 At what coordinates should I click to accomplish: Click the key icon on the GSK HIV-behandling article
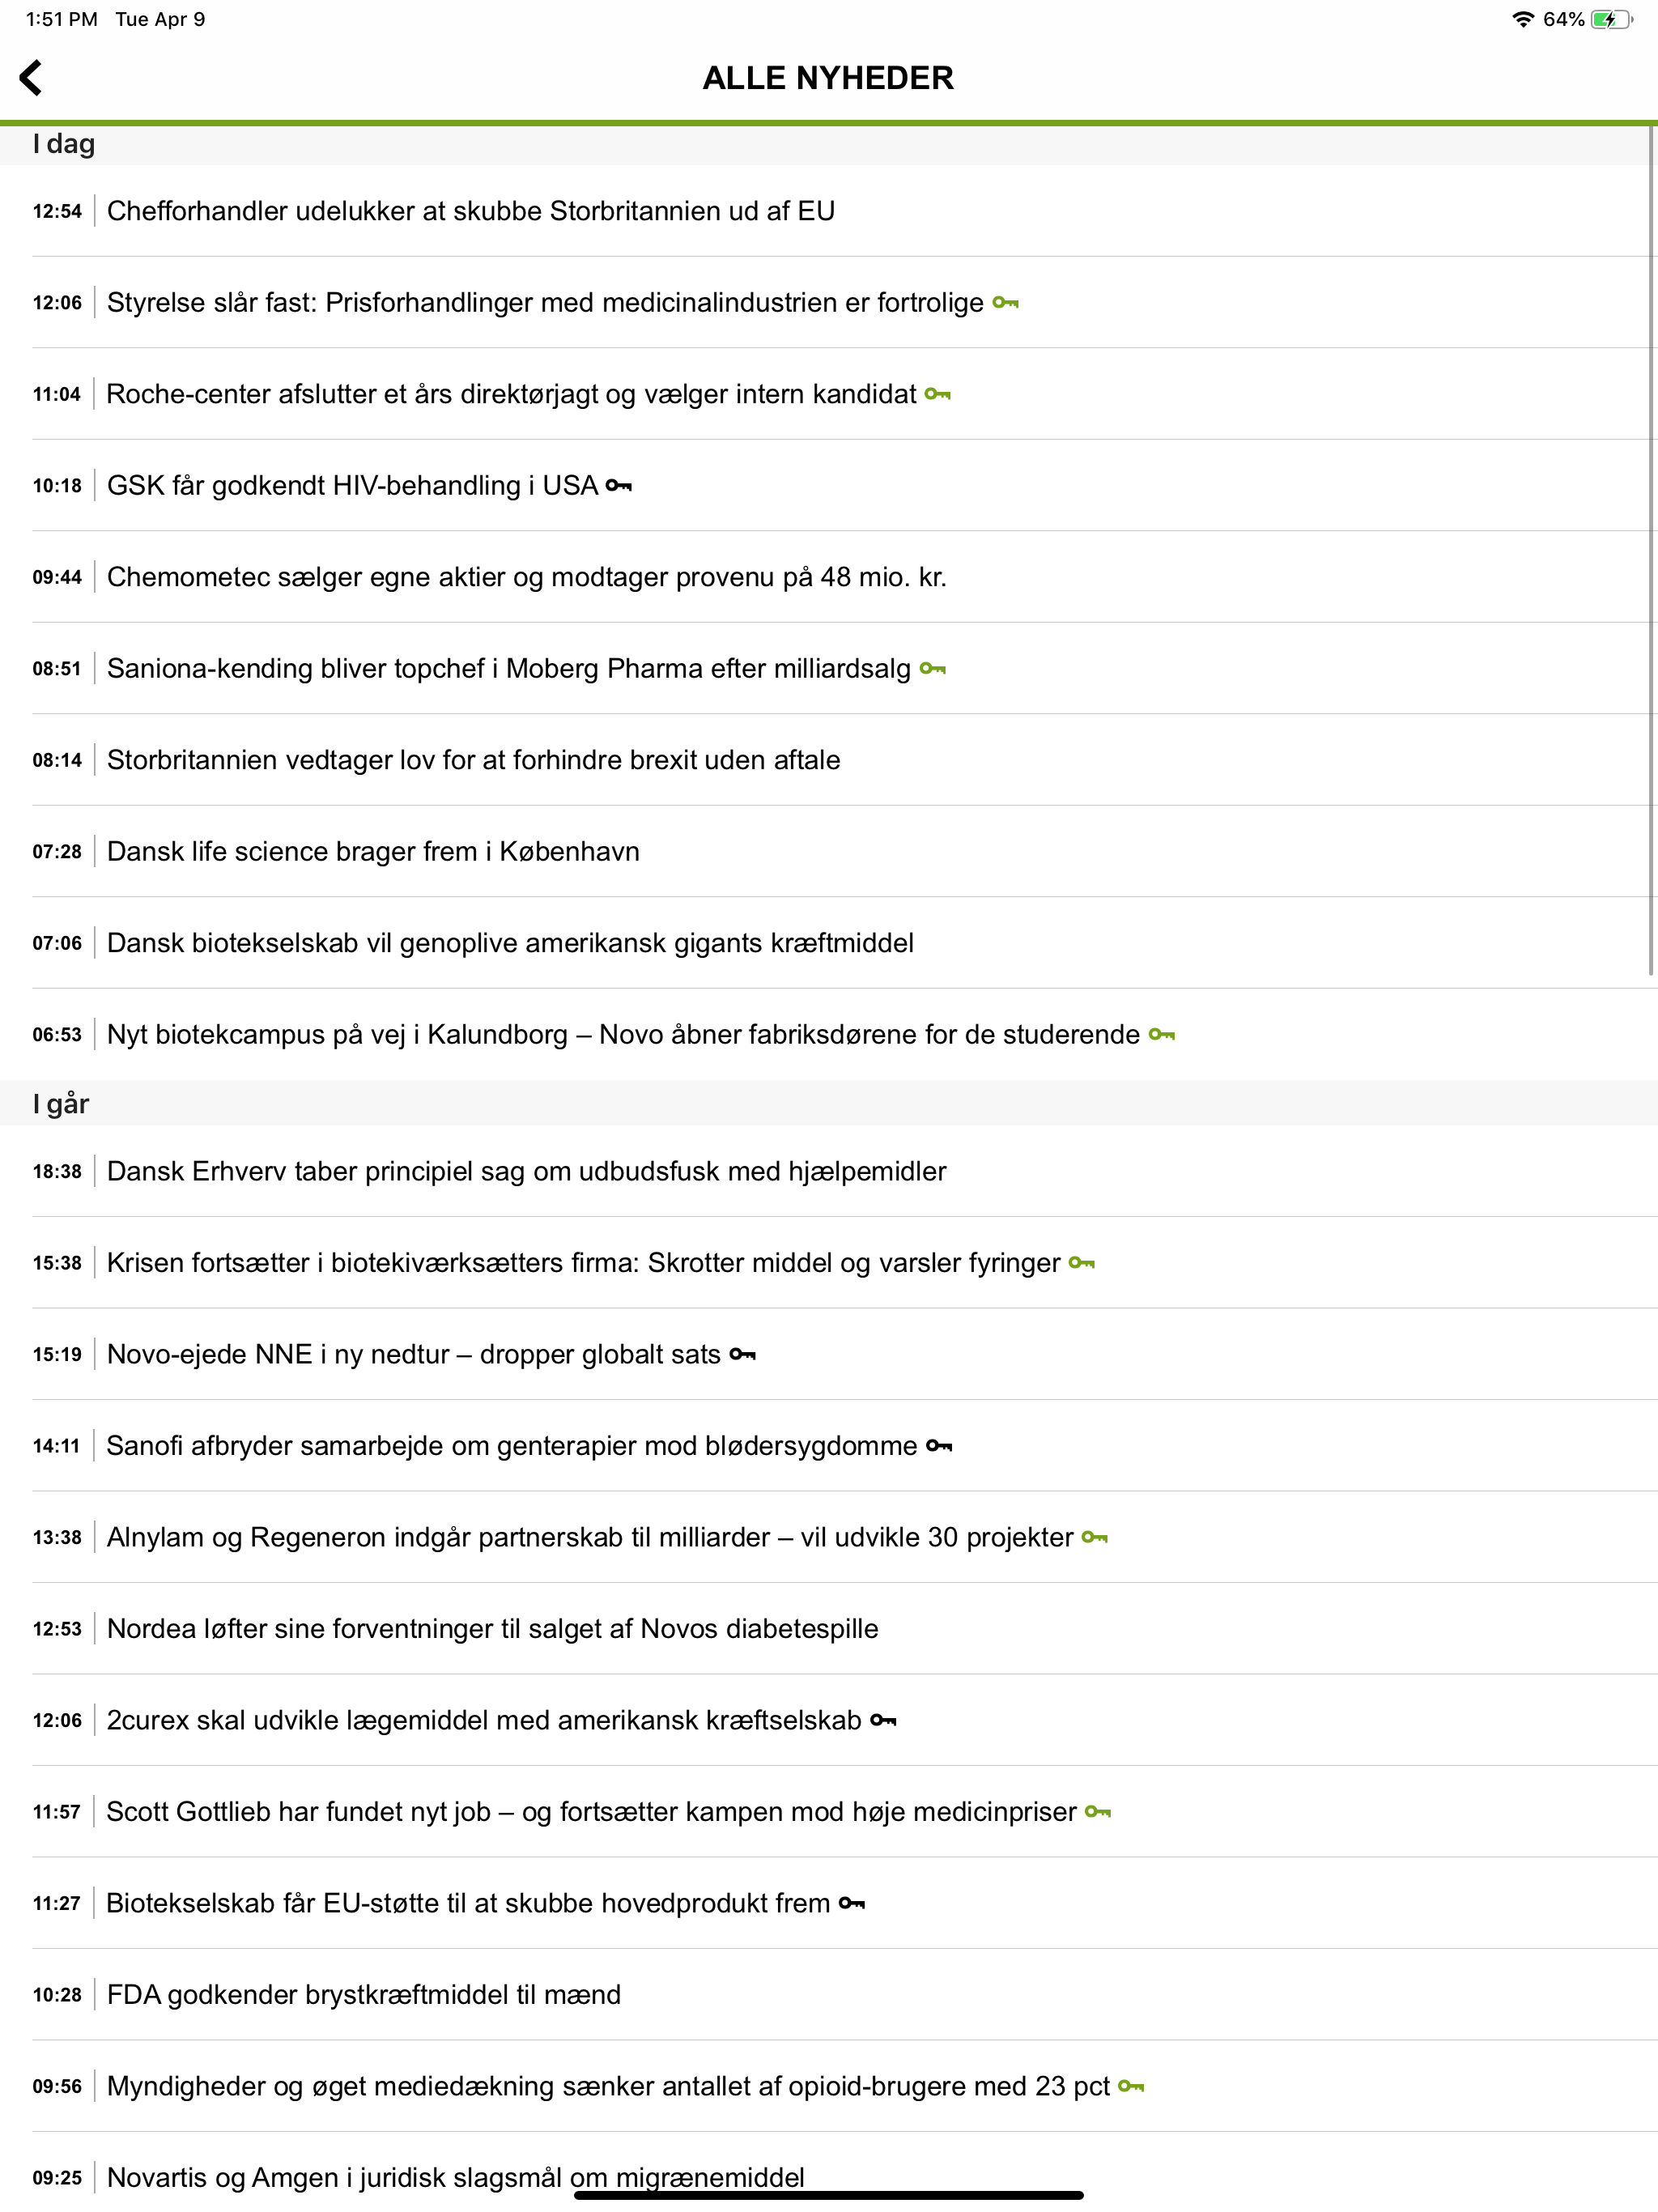[x=619, y=485]
